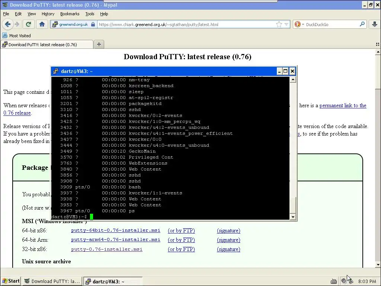The height and width of the screenshot is (286, 381).
Task: Open the URL history dropdown arrow
Action: click(x=286, y=24)
